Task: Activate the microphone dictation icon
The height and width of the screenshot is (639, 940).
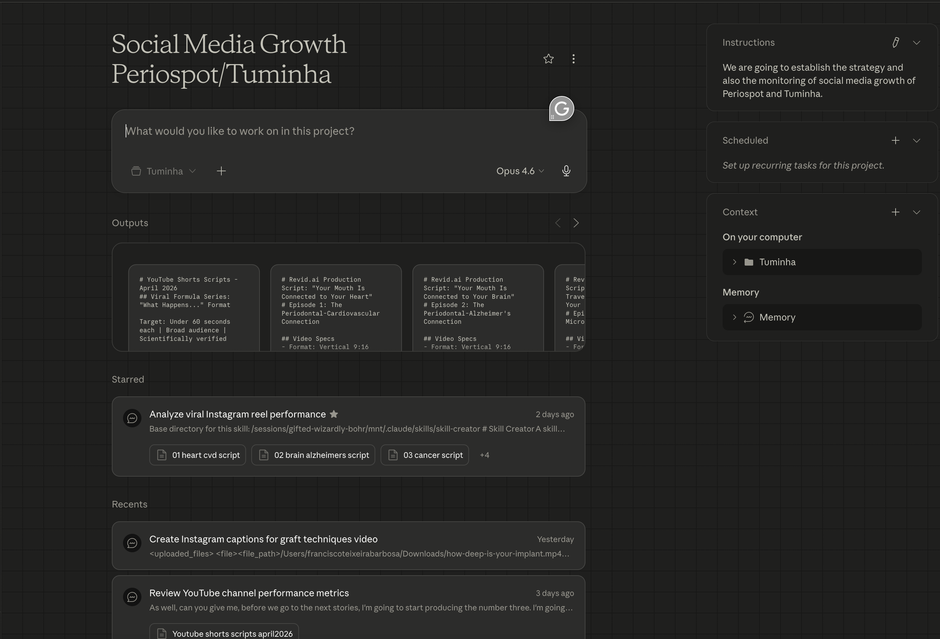Action: coord(566,171)
